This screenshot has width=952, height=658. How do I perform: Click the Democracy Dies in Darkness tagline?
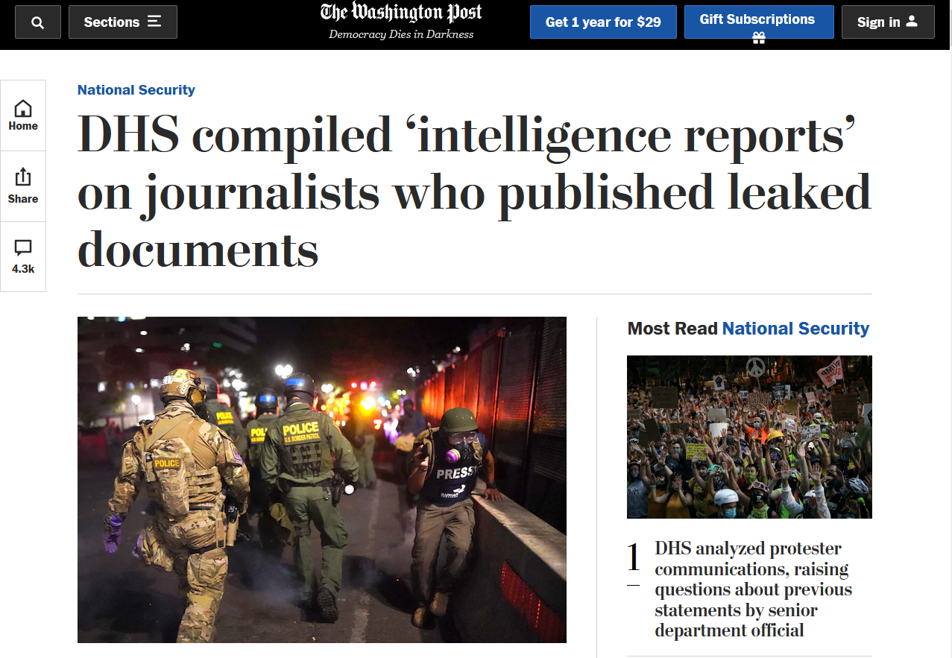pyautogui.click(x=401, y=34)
